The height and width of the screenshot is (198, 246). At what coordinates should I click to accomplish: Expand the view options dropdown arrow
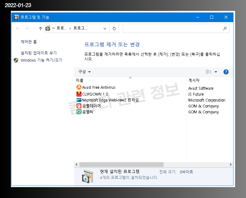tap(216, 72)
